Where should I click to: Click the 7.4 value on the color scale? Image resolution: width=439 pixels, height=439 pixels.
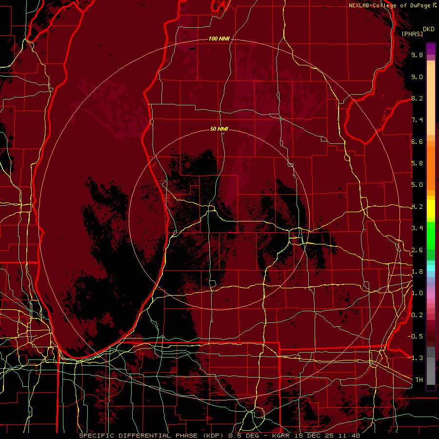click(x=417, y=120)
